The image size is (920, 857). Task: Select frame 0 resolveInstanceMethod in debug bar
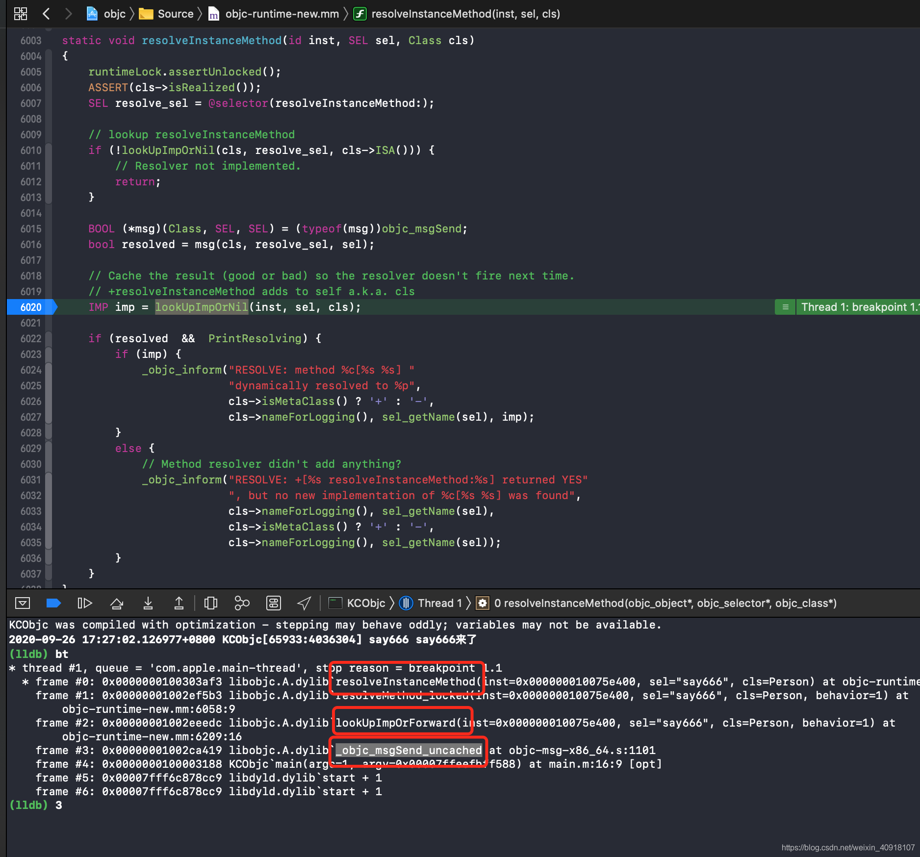[x=657, y=603]
